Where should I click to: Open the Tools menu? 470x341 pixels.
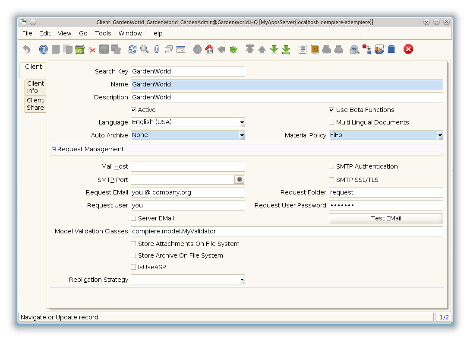103,33
